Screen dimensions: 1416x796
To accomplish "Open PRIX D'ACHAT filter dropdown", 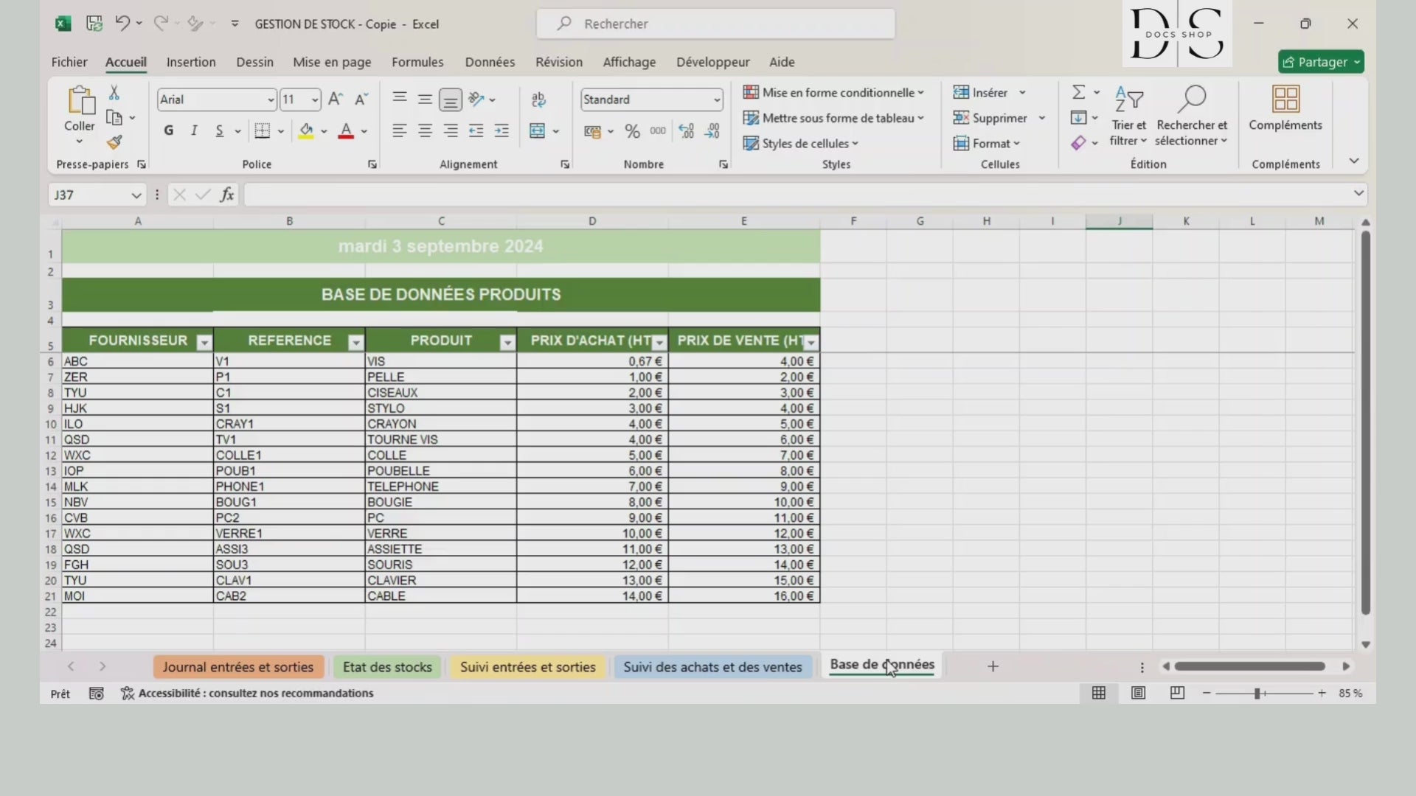I will click(x=659, y=342).
